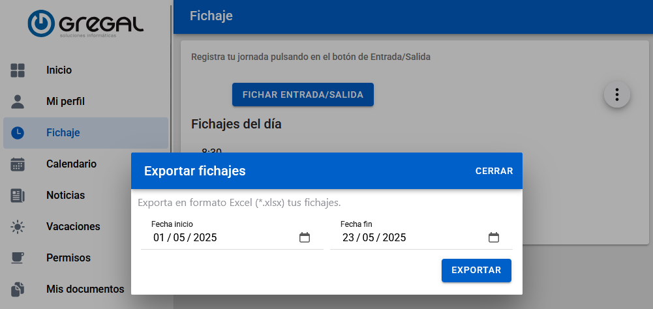Screen dimensions: 653x309
Task: Open the Fecha fin calendar picker
Action: (494, 237)
